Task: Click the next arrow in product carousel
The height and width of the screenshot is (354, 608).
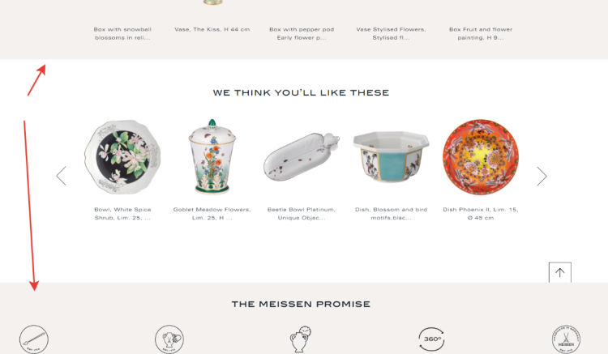Action: (542, 177)
